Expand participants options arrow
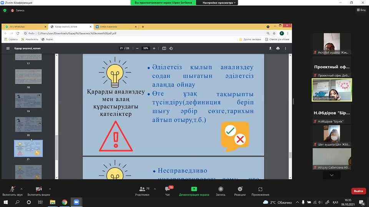 tap(155, 189)
